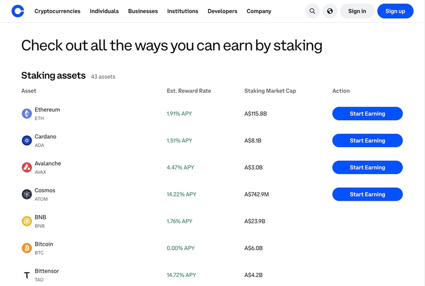
Task: Open the language globe icon
Action: (330, 11)
